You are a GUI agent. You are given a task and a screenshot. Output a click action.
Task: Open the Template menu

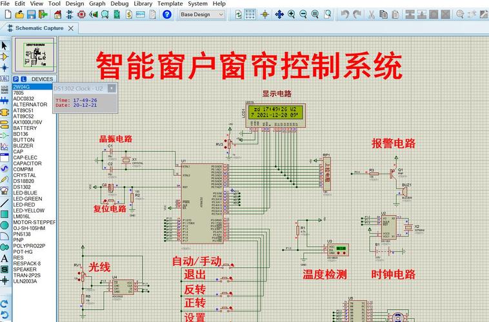170,4
